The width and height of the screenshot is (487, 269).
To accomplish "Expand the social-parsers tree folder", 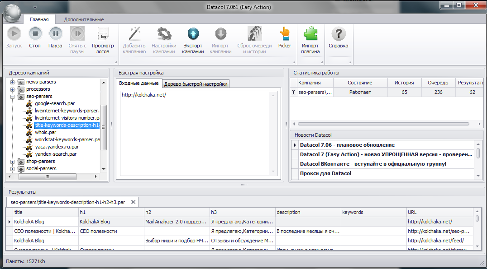I will [x=12, y=169].
